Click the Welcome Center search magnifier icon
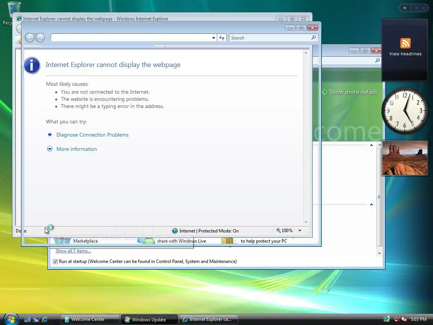433x325 pixels. 377,60
